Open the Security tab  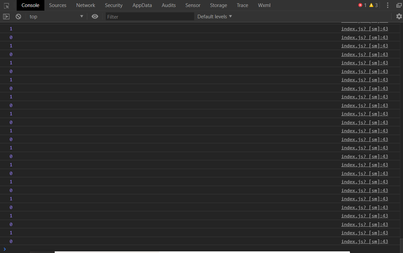click(114, 5)
